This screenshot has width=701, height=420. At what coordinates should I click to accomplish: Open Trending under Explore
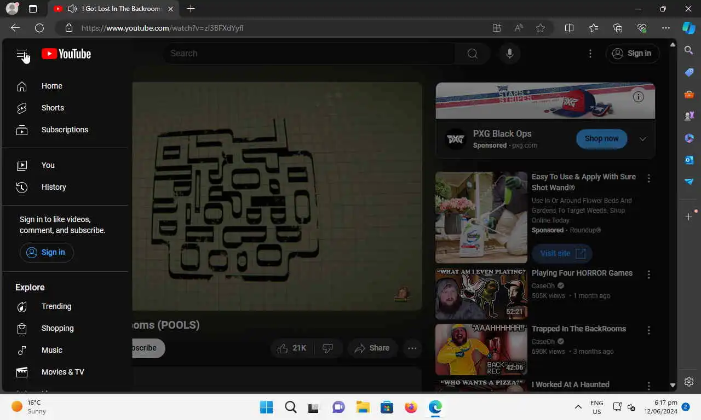tap(66, 306)
